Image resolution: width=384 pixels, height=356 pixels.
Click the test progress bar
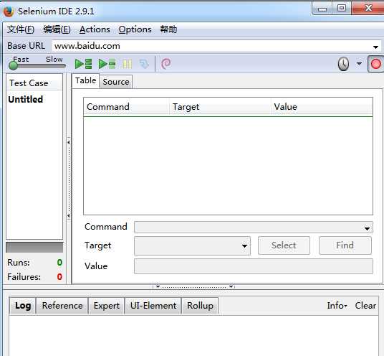tap(34, 248)
